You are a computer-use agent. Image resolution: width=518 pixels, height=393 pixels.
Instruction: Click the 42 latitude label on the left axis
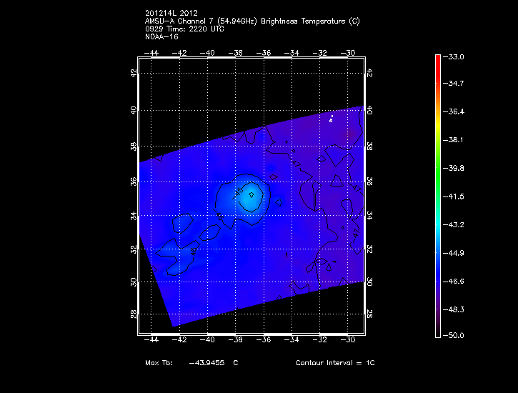(134, 74)
